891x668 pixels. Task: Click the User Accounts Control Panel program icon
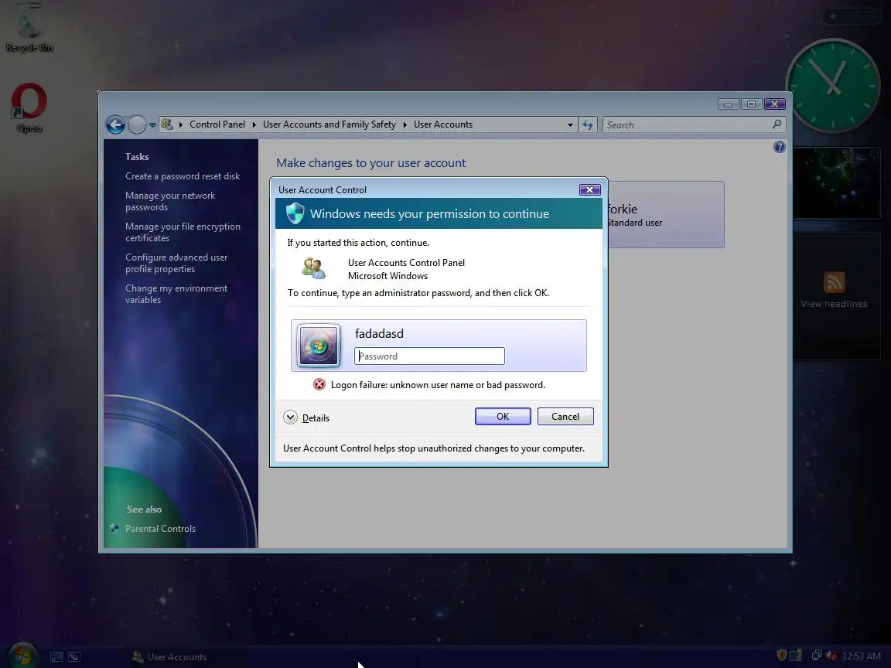(313, 268)
